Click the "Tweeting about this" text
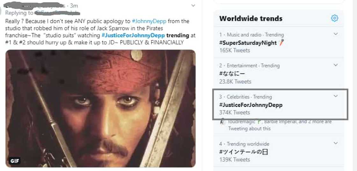 (249, 129)
